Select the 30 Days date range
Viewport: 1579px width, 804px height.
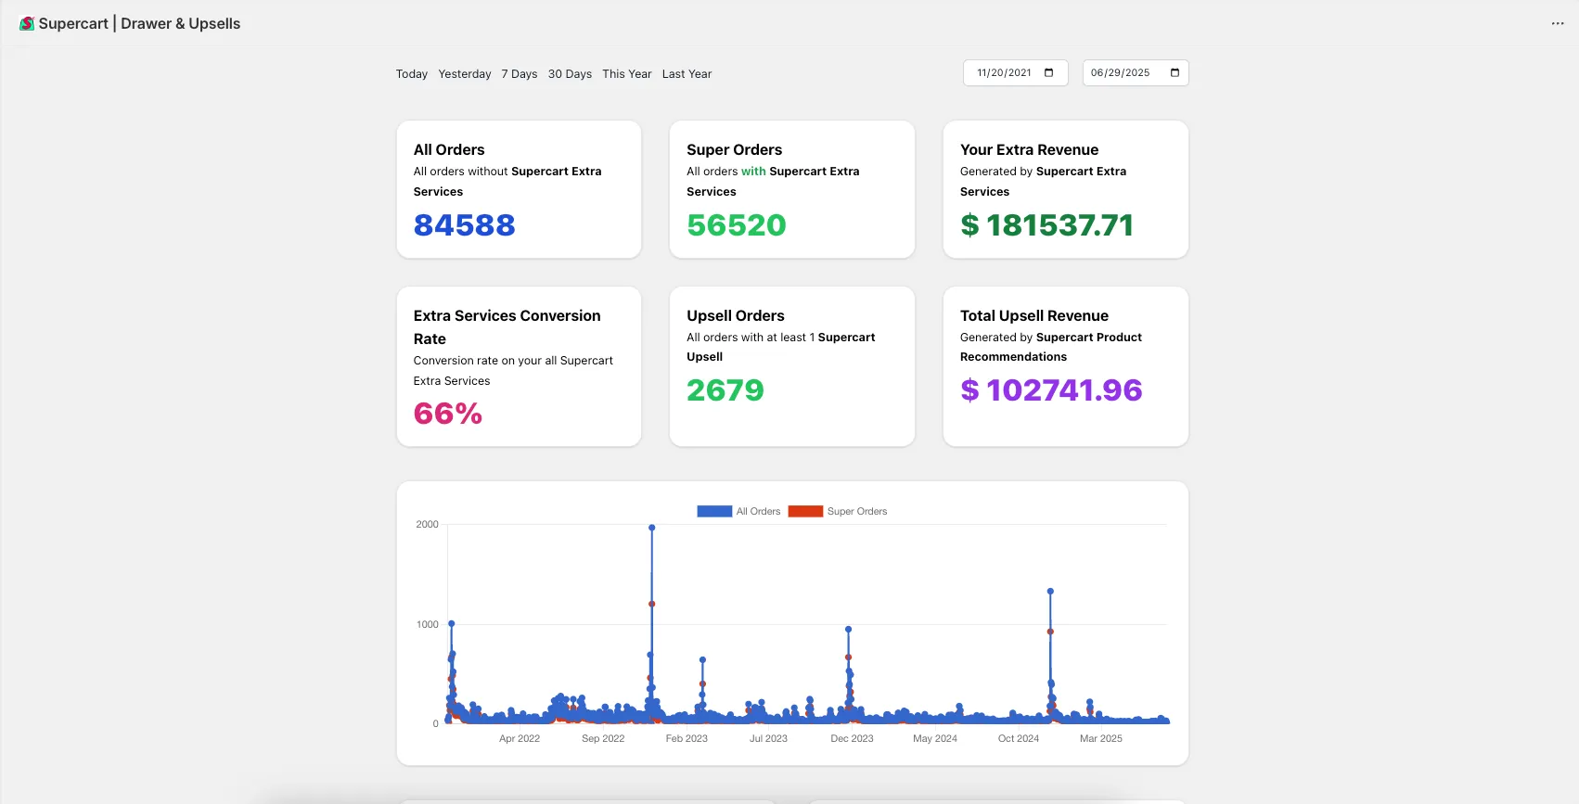click(570, 74)
